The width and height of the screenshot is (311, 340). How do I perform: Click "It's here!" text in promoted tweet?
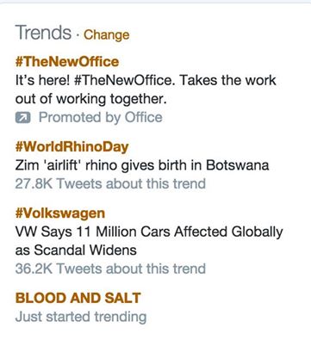[42, 80]
